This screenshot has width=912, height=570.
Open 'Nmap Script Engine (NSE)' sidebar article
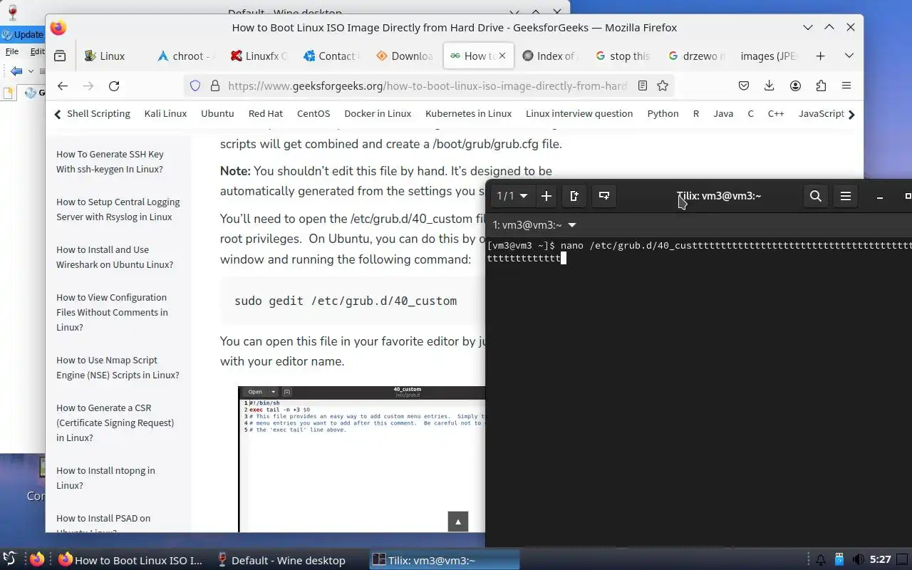[118, 368]
